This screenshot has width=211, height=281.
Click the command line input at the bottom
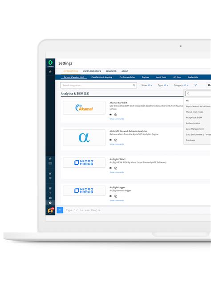tap(137, 210)
